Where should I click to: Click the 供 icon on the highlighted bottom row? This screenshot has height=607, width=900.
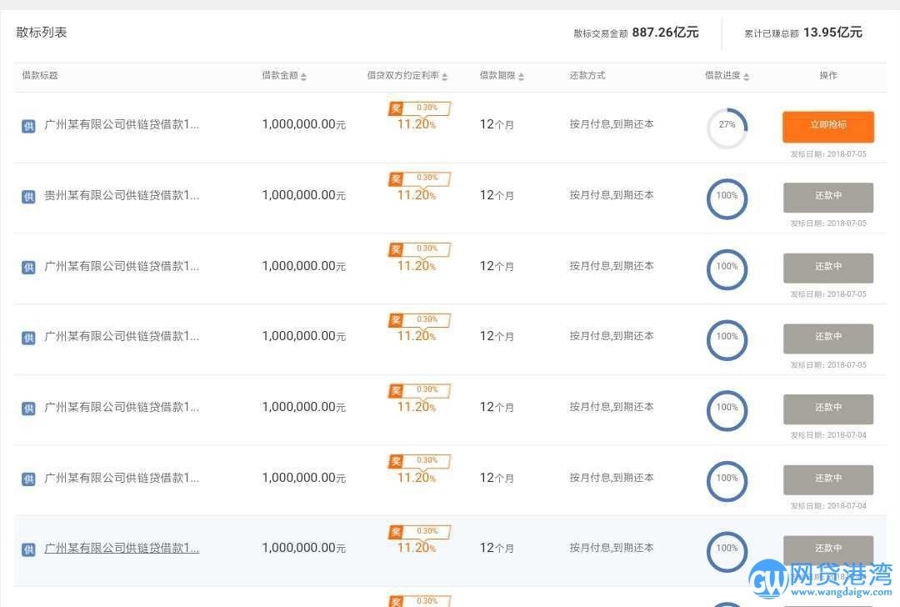click(x=27, y=548)
